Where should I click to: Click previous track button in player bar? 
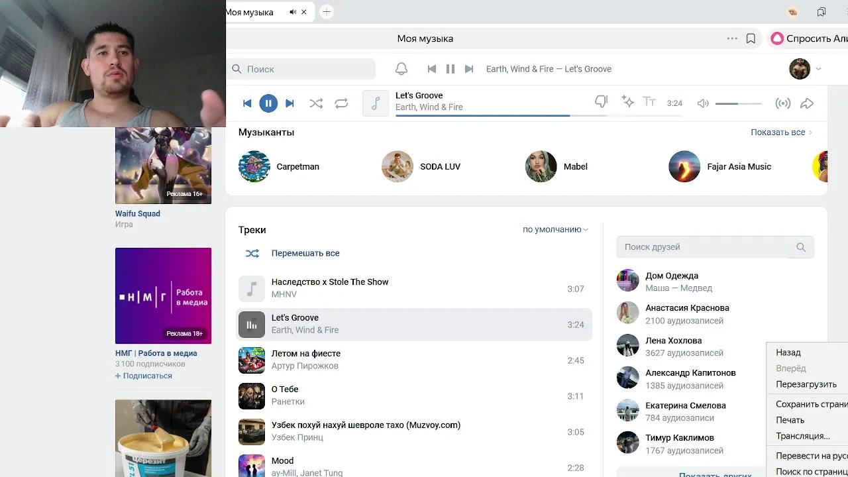pos(247,103)
